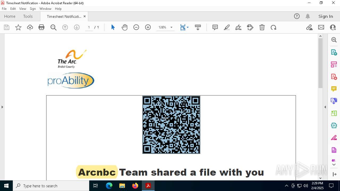Click the QR code image in document

(171, 125)
